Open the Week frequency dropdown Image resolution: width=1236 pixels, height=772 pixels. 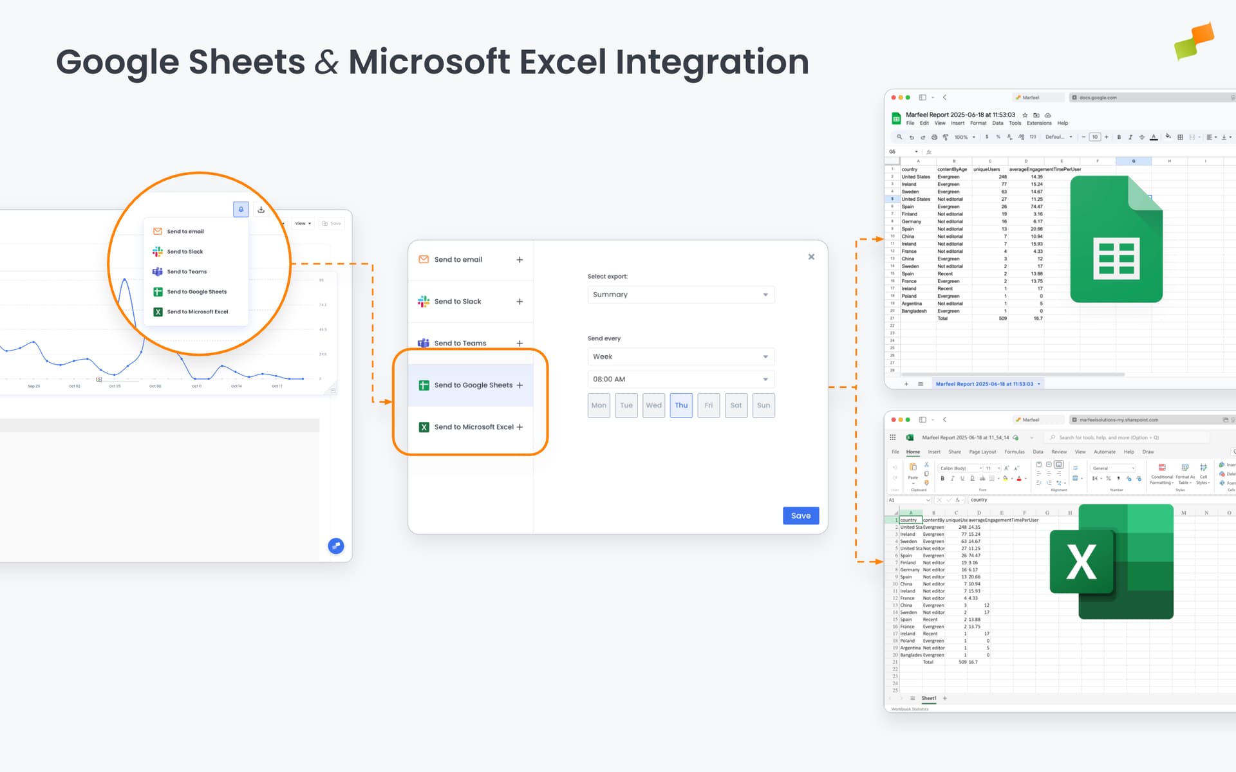tap(680, 356)
